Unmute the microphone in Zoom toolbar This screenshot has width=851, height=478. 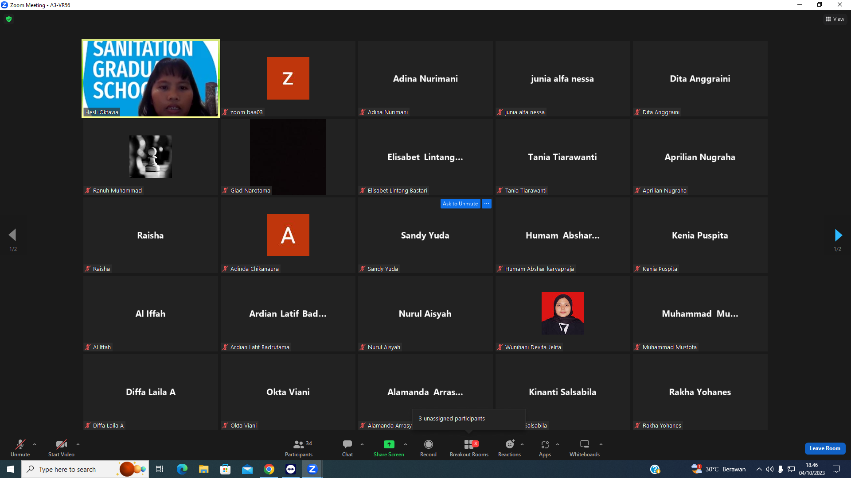pos(20,448)
